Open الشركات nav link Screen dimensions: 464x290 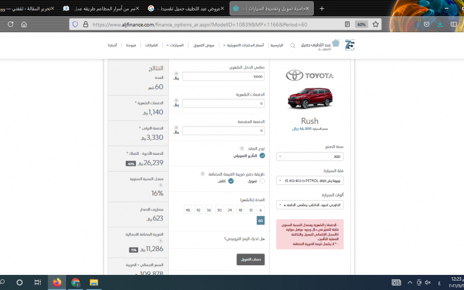click(x=151, y=45)
